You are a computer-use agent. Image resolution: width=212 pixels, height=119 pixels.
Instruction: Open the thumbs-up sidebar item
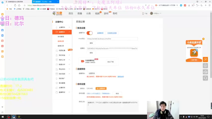click(x=62, y=88)
